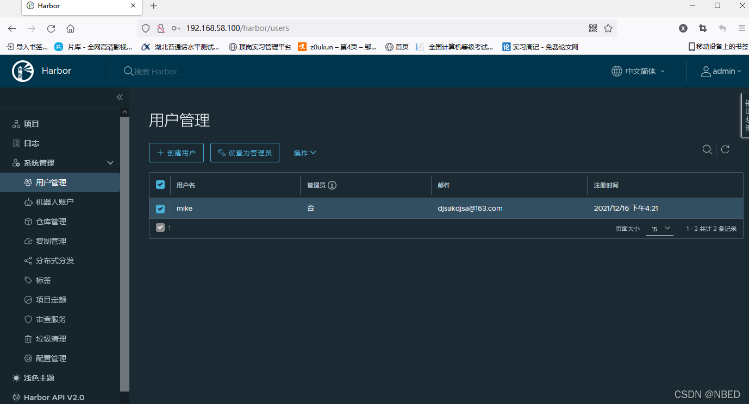
Task: Click the sidebar vertical scrollbar
Action: (125, 254)
